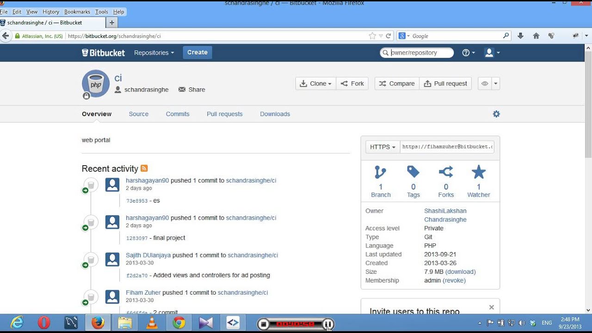This screenshot has width=592, height=333.
Task: Click the Watcher star icon
Action: tap(479, 173)
